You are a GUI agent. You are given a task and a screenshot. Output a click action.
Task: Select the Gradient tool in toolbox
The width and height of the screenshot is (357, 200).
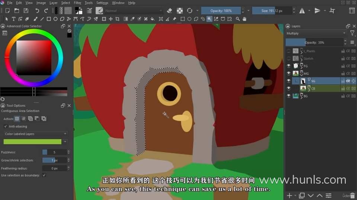[x=126, y=19]
